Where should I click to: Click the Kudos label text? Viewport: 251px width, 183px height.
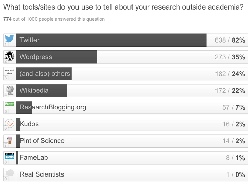[x=29, y=124]
